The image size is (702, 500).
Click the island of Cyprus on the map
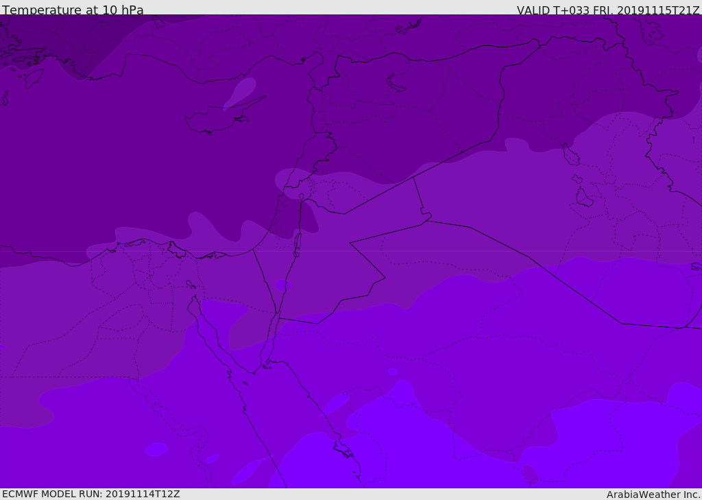click(x=224, y=117)
